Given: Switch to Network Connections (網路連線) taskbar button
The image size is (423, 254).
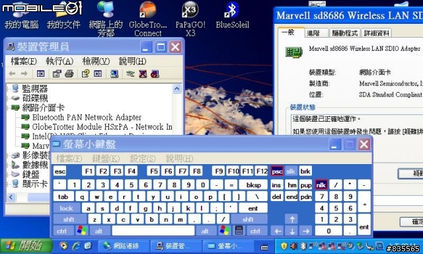Looking at the screenshot, I should click(124, 246).
